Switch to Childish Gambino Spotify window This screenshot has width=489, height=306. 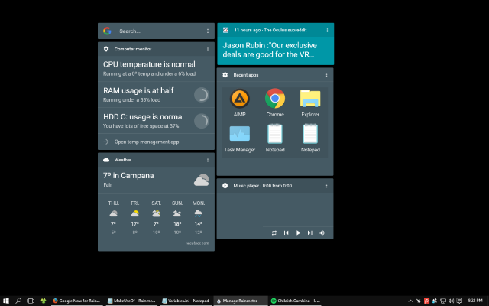[296, 301]
